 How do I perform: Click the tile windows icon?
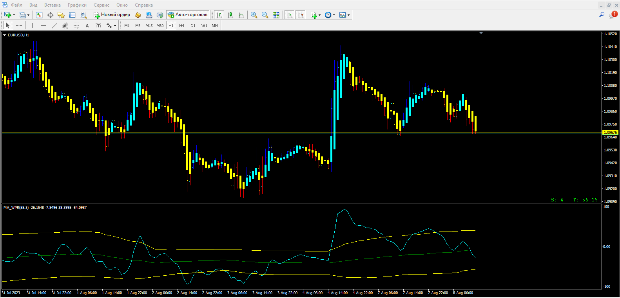click(x=276, y=15)
